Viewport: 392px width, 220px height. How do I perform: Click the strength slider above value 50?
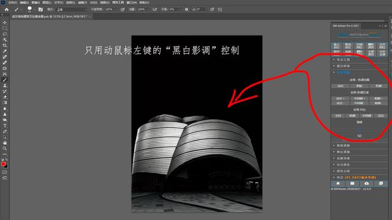click(360, 129)
